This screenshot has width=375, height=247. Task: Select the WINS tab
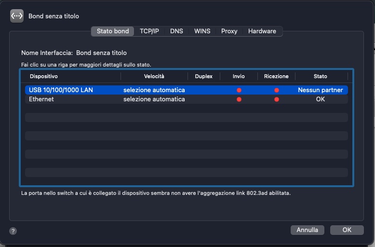202,31
